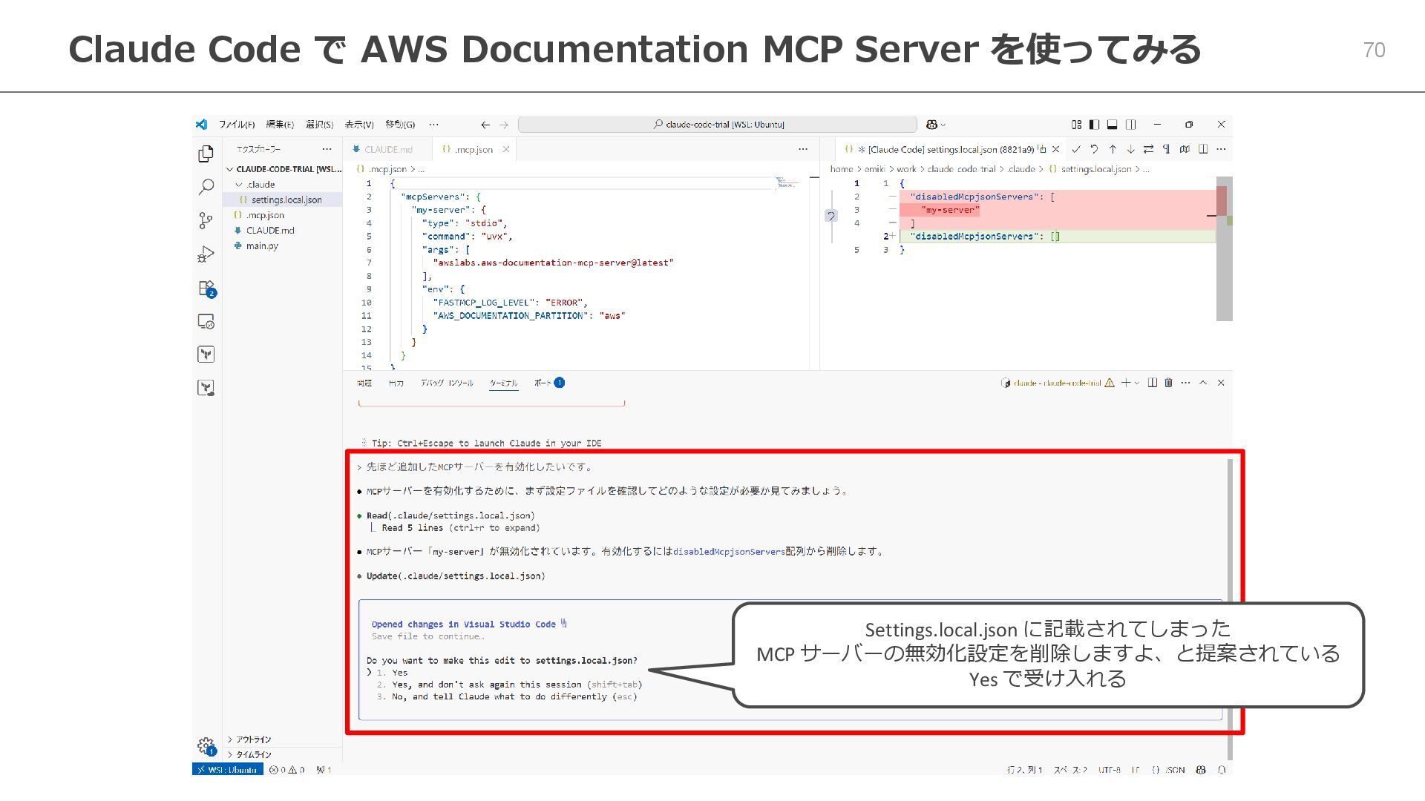Viewport: 1425px width, 801px height.
Task: Click the diff editor overview ruler scrollbar
Action: [x=1224, y=248]
